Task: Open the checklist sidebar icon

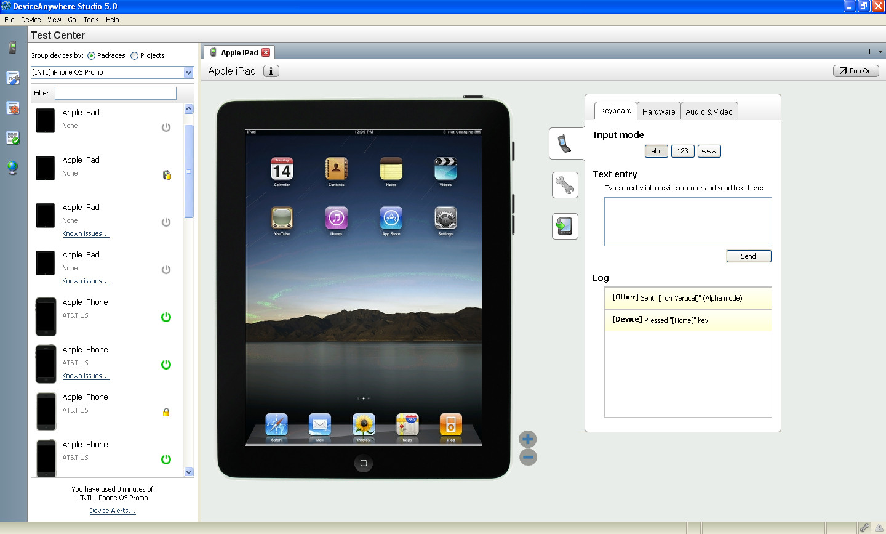Action: point(12,138)
